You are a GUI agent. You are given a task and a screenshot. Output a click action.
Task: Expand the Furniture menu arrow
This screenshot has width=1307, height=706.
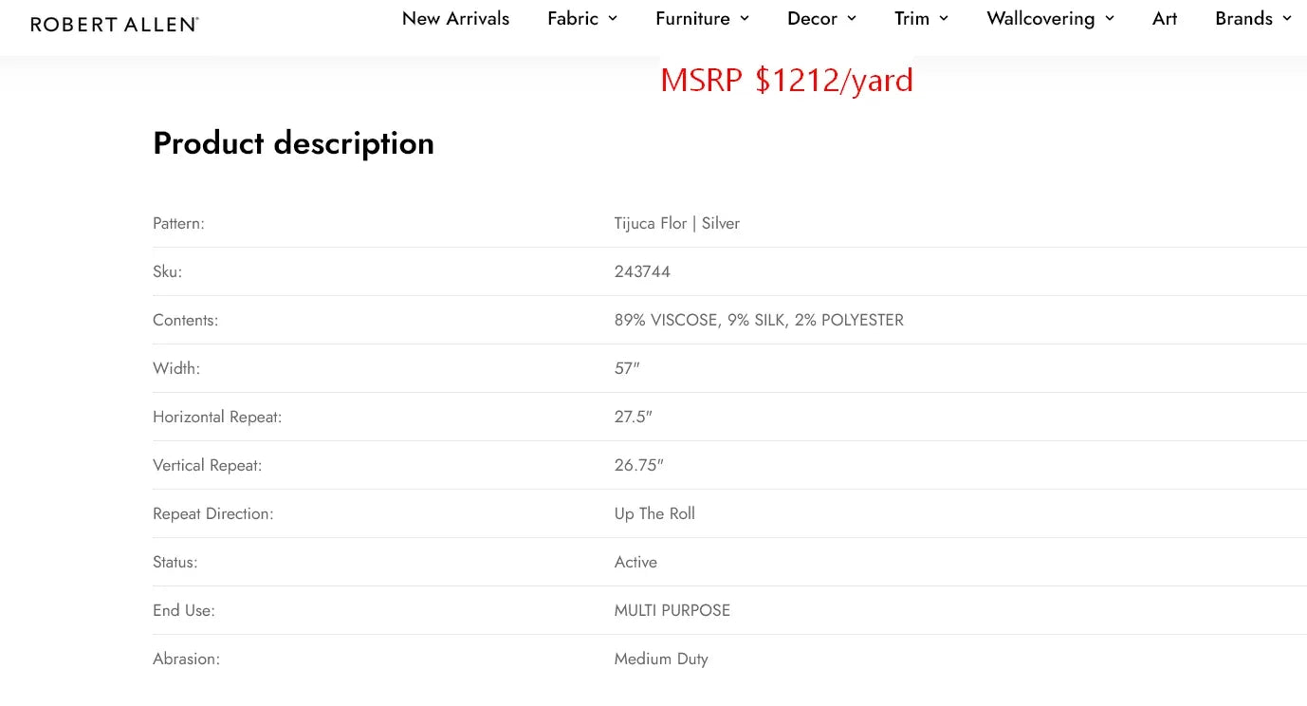[x=745, y=19]
